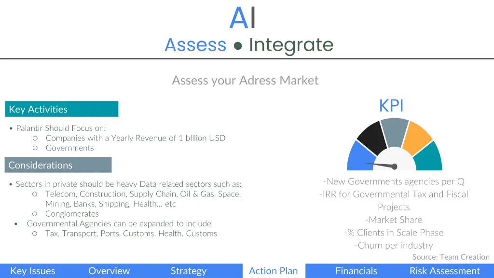Viewport: 494px width, 278px height.
Task: Click the Source: Team Creation text
Action: (x=451, y=257)
